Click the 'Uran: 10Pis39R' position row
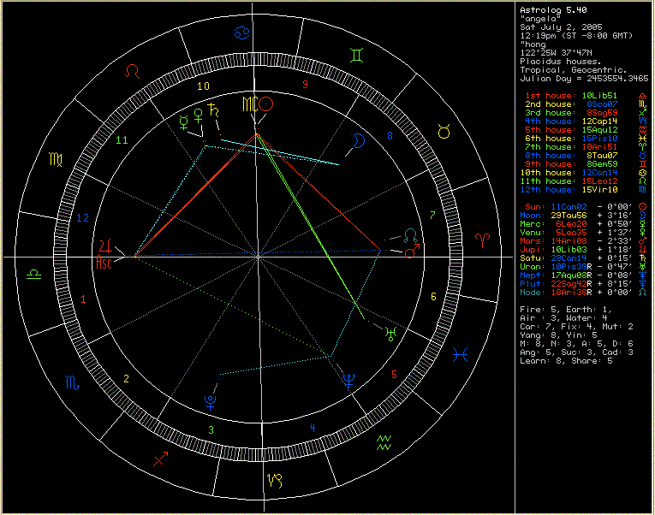Screen dimensions: 655x515 (584, 267)
